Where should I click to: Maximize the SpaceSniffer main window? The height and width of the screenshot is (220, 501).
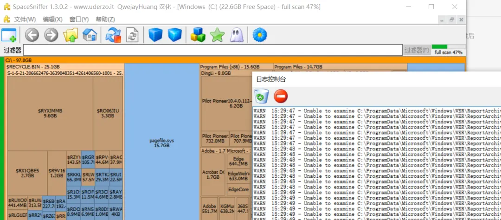point(431,6)
